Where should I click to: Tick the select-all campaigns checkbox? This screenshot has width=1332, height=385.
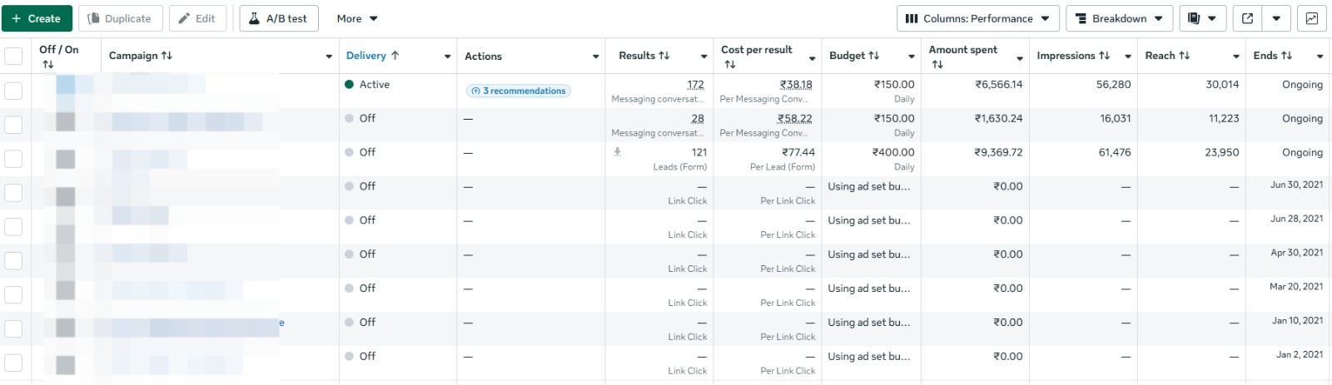[x=13, y=56]
